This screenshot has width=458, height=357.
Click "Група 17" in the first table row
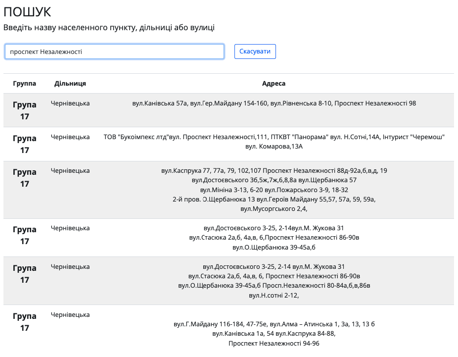(25, 110)
